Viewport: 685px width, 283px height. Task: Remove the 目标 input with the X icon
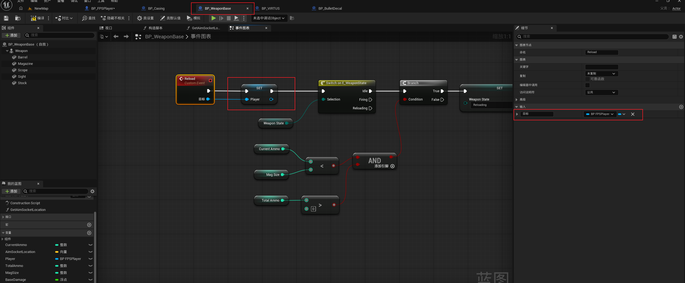point(633,114)
